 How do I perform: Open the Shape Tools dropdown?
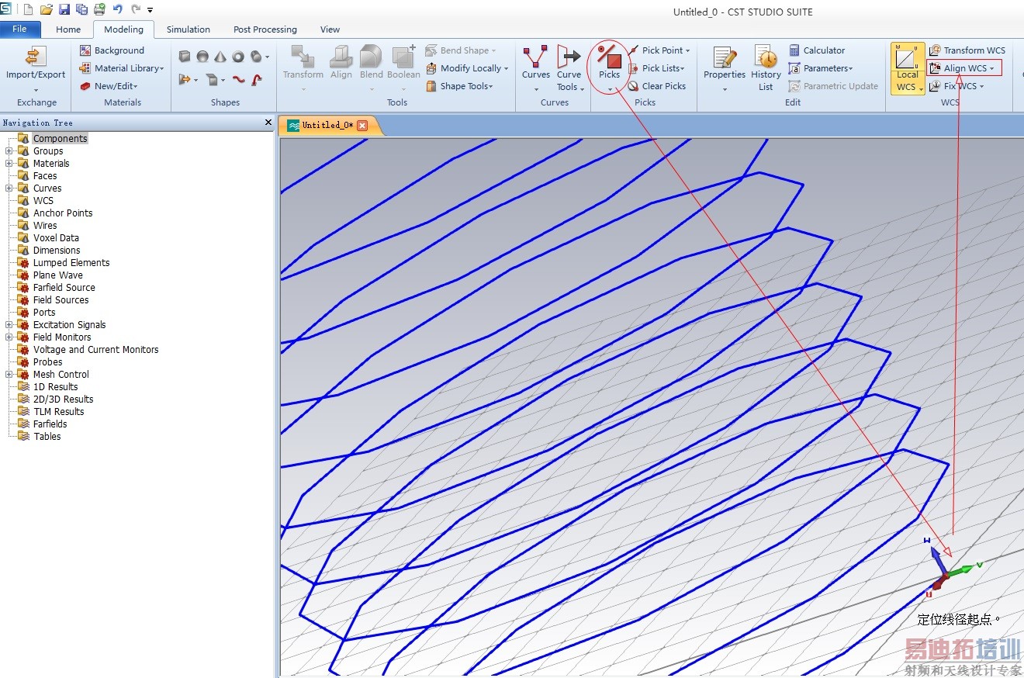pos(459,86)
